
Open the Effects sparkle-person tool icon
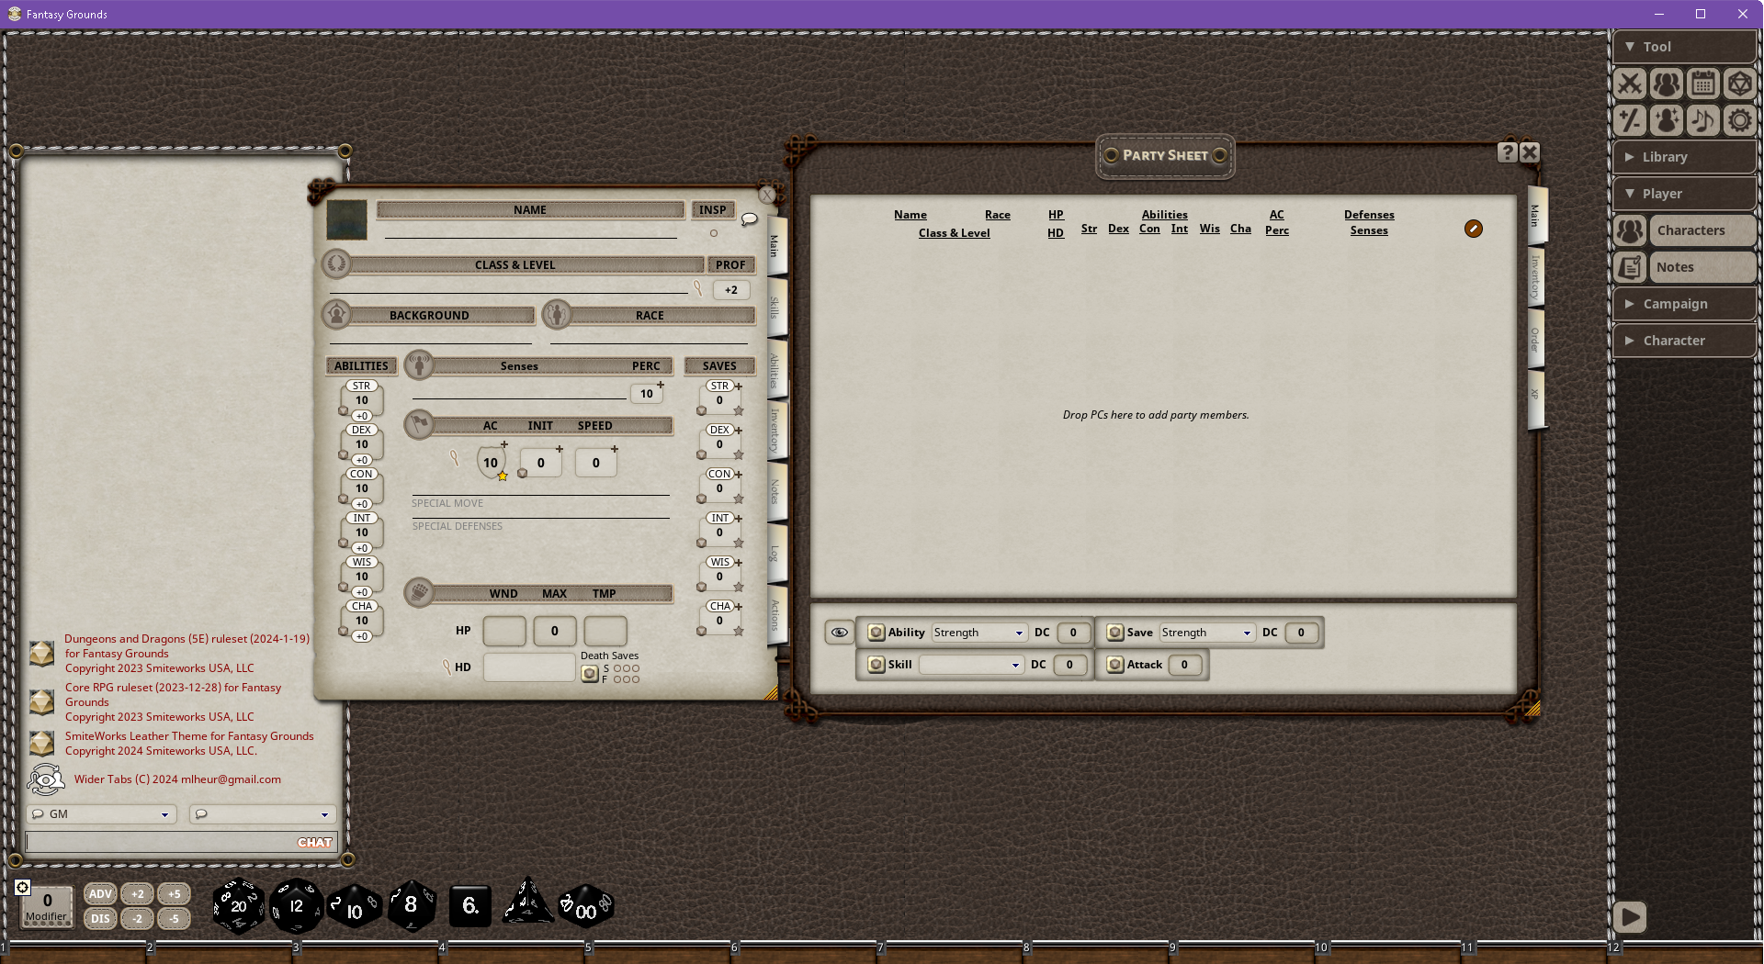tap(1667, 120)
